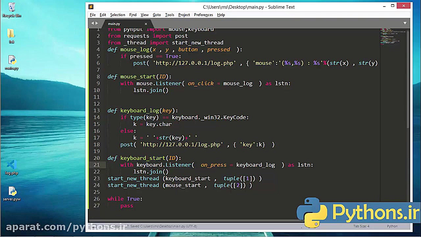Open the tab list dropdown arrow
Screen dimensions: 421x237
click(405, 23)
